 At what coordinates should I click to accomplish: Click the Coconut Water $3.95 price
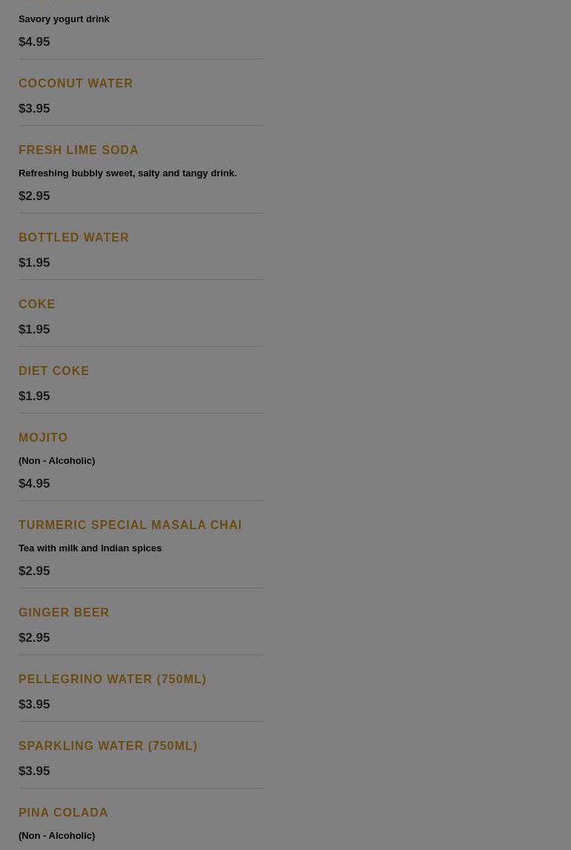point(34,109)
